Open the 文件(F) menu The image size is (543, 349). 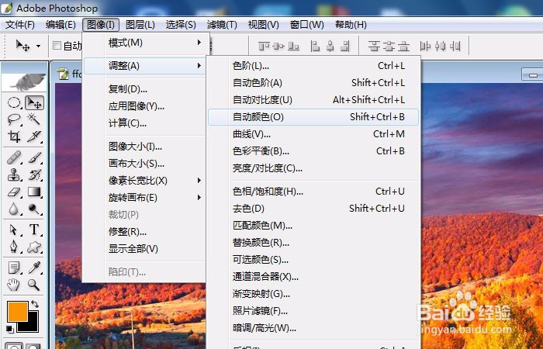[20, 25]
